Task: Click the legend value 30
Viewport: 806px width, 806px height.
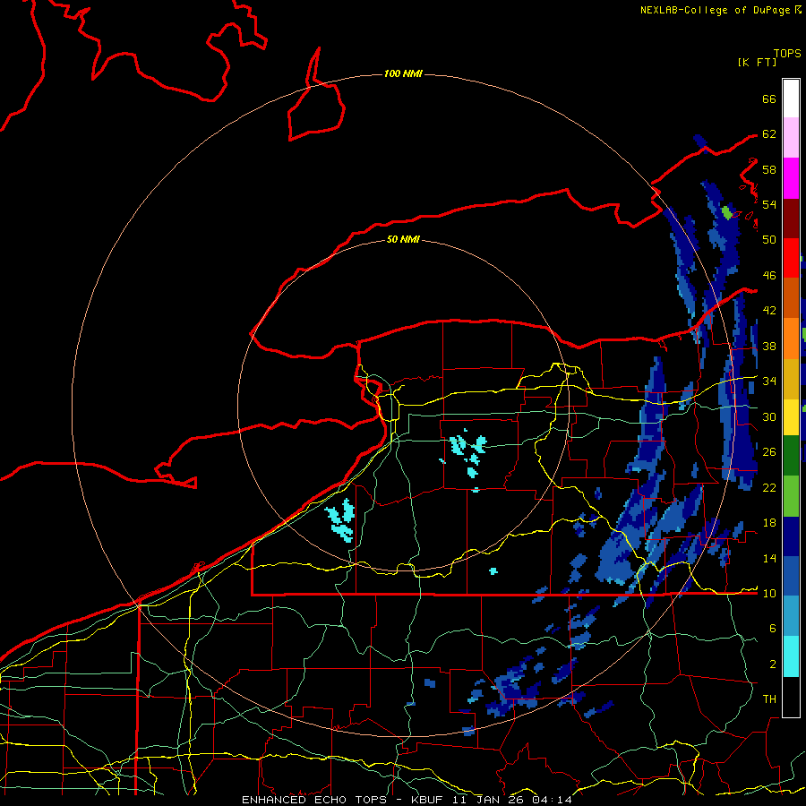Action: pos(769,416)
